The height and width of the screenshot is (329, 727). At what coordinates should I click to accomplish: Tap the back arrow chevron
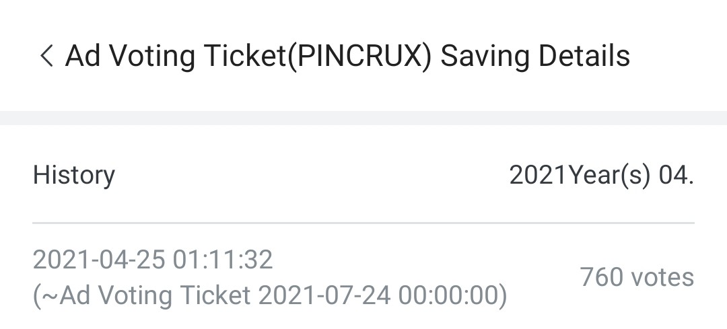(x=46, y=56)
